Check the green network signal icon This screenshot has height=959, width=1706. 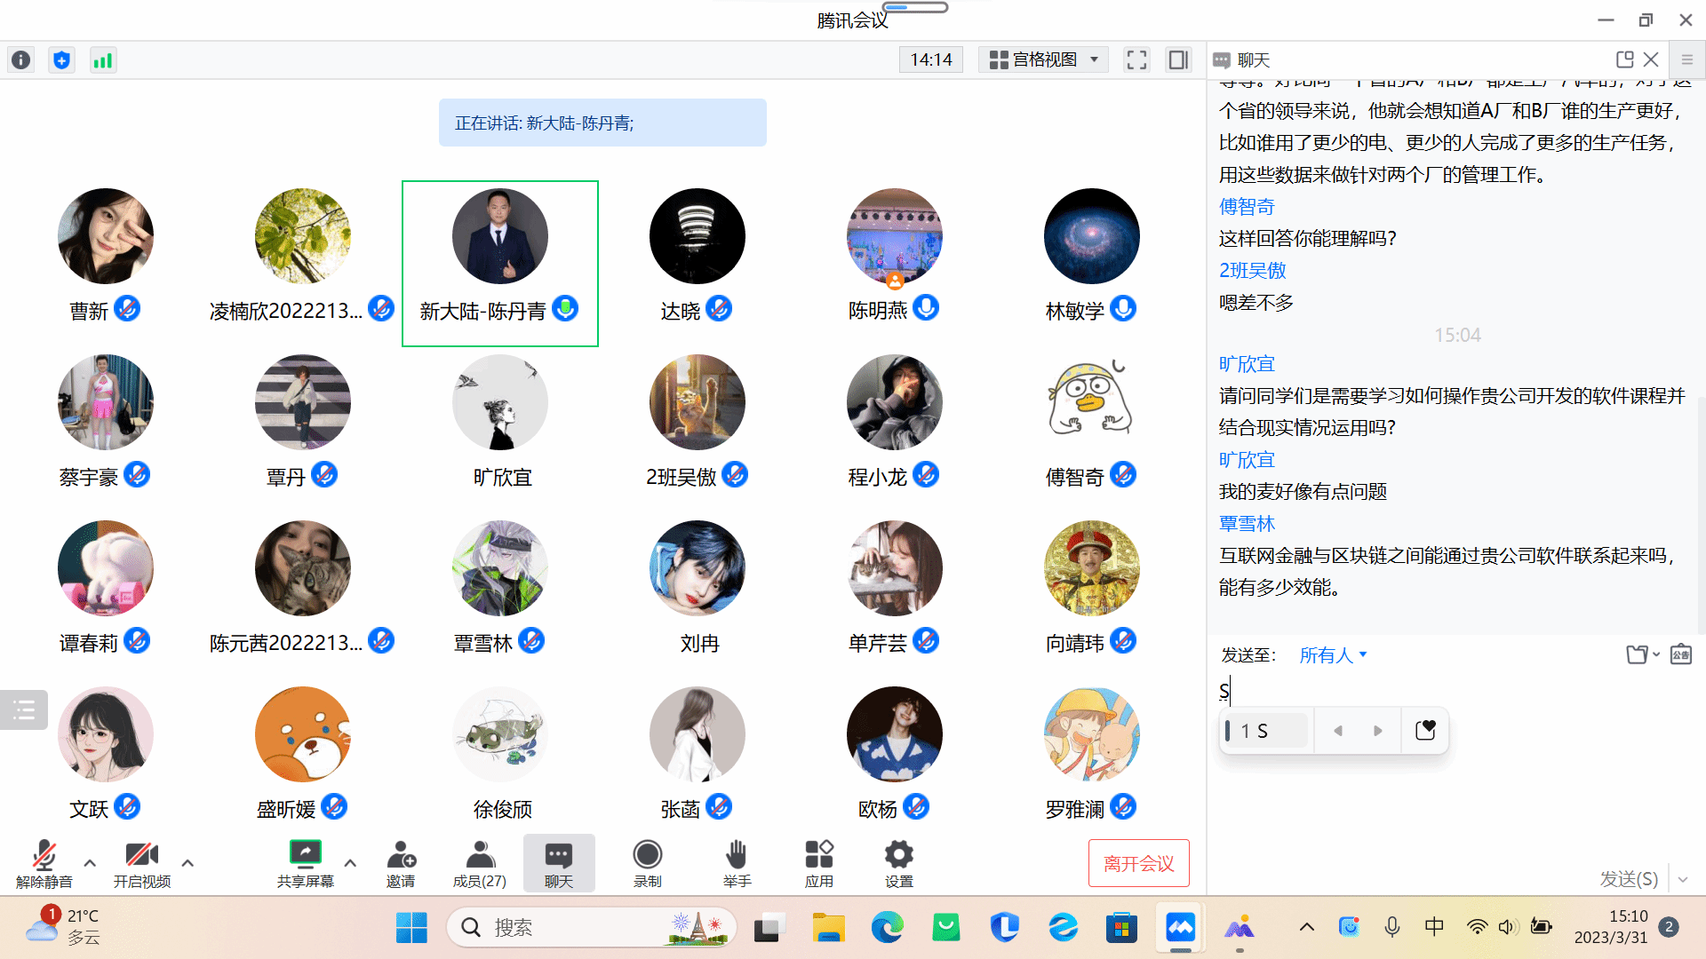click(103, 59)
